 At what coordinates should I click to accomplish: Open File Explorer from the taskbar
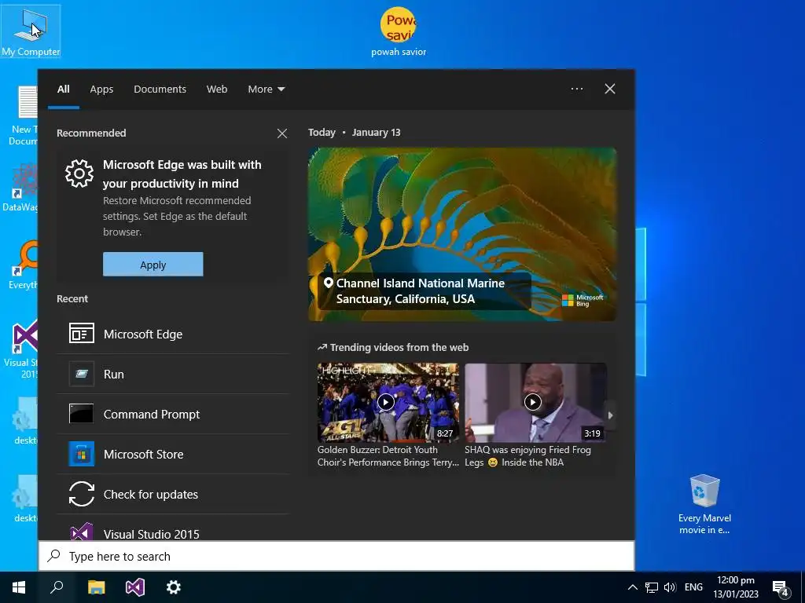click(x=96, y=587)
